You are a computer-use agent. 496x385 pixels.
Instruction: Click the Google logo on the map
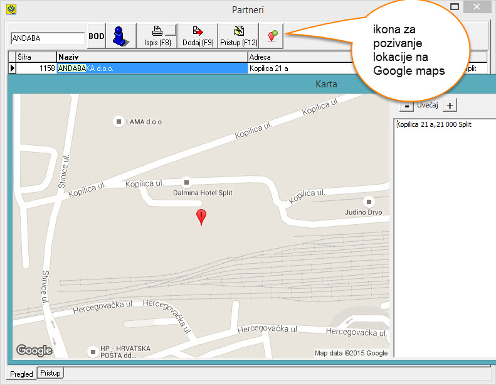coord(34,350)
